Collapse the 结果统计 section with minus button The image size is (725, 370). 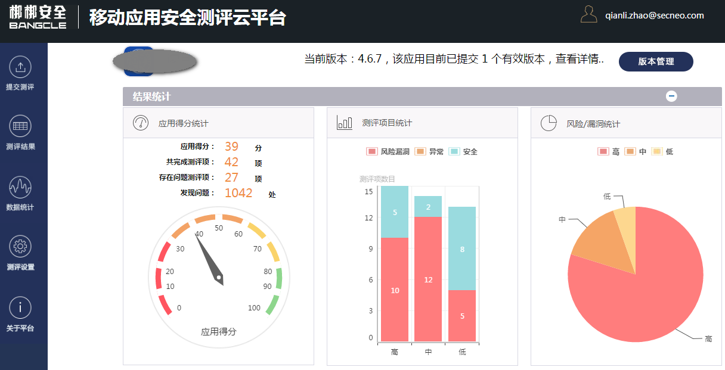point(671,97)
